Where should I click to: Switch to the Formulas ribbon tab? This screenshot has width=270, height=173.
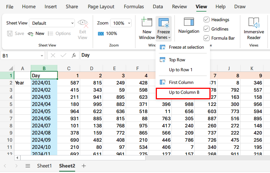pyautogui.click(x=134, y=7)
